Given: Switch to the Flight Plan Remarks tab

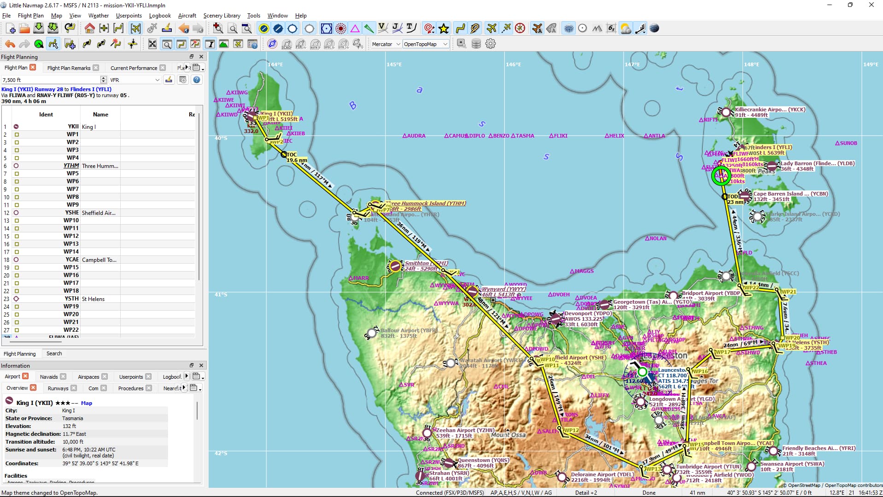Looking at the screenshot, I should click(69, 68).
